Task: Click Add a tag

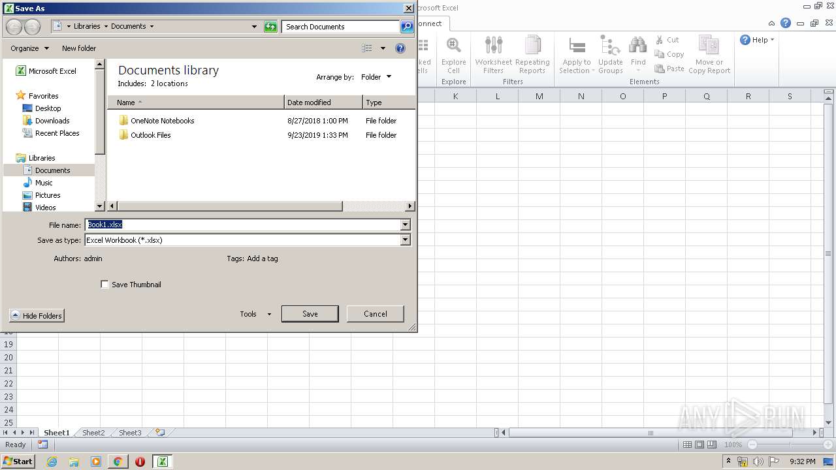Action: [x=263, y=258]
